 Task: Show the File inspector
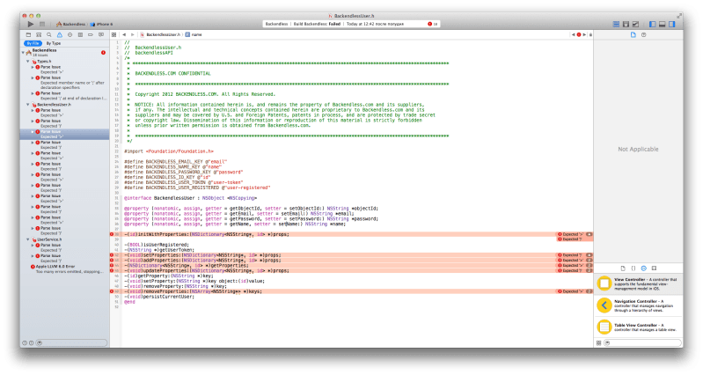pyautogui.click(x=633, y=34)
